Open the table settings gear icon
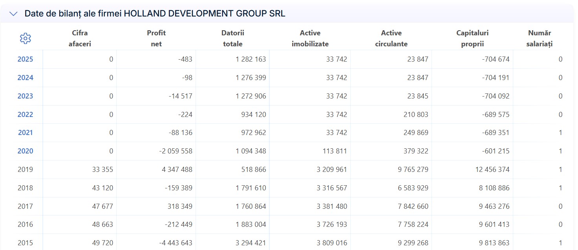578x250 pixels. 26,38
